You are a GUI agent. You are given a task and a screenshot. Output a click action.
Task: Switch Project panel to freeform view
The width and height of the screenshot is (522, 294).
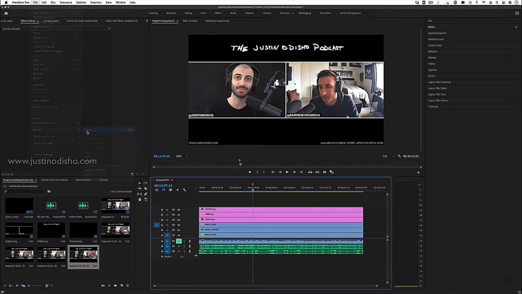click(x=23, y=286)
